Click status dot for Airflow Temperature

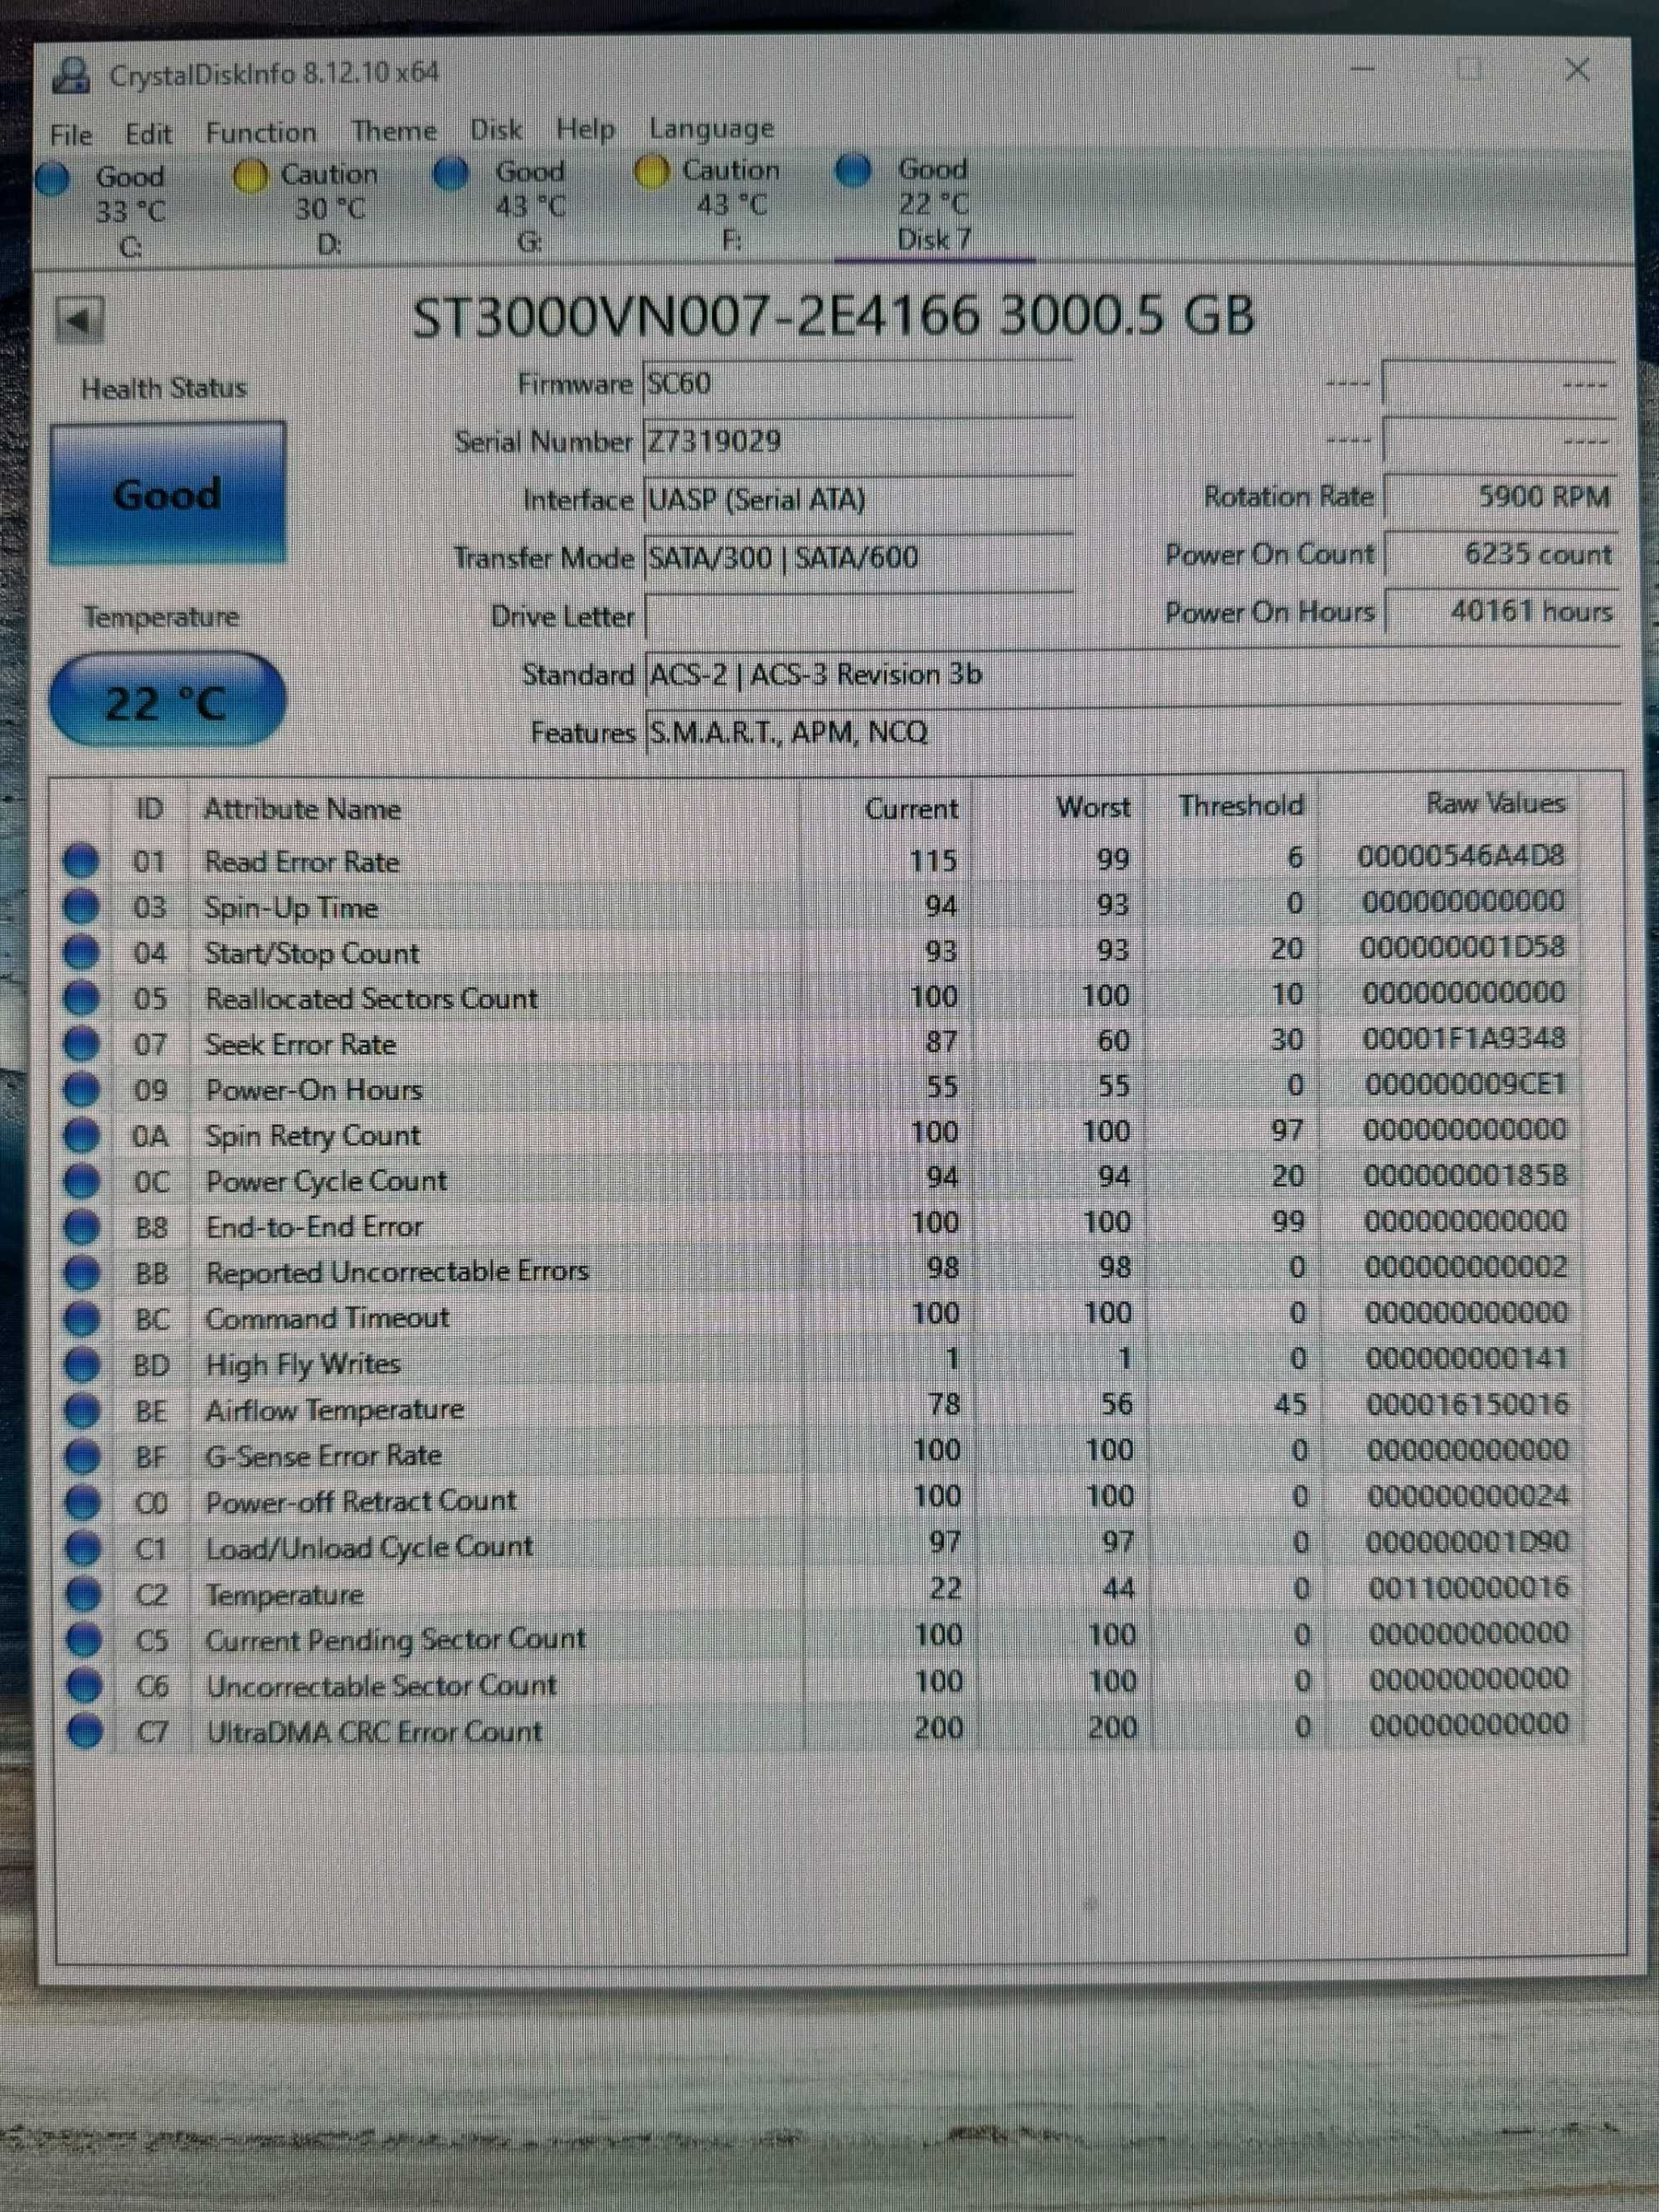[x=83, y=1412]
